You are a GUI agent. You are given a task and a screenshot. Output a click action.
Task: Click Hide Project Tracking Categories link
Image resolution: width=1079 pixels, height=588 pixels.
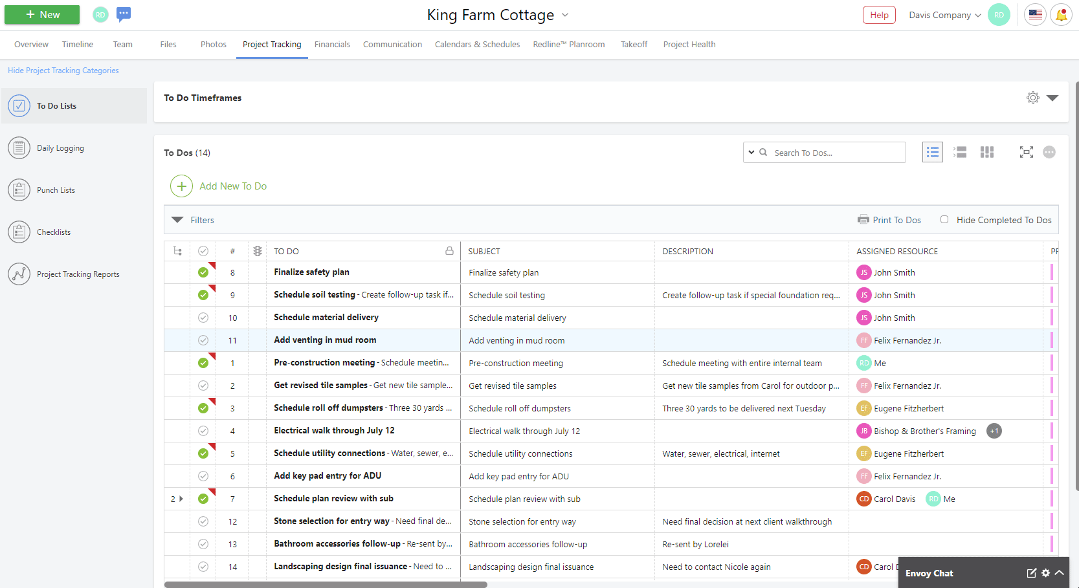pos(63,71)
